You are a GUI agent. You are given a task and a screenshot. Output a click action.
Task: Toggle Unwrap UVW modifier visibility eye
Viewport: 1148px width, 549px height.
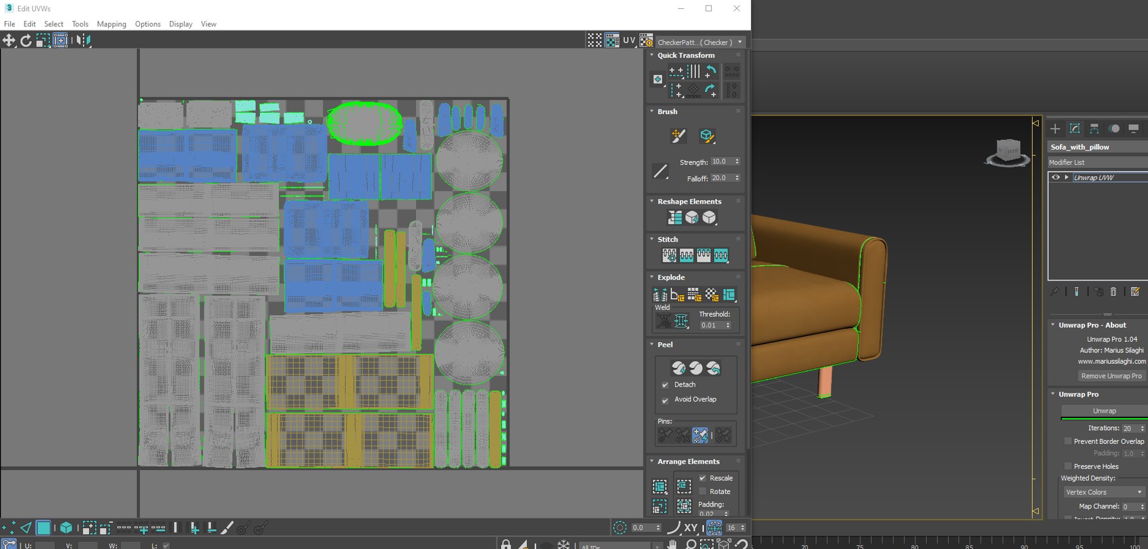click(x=1056, y=177)
